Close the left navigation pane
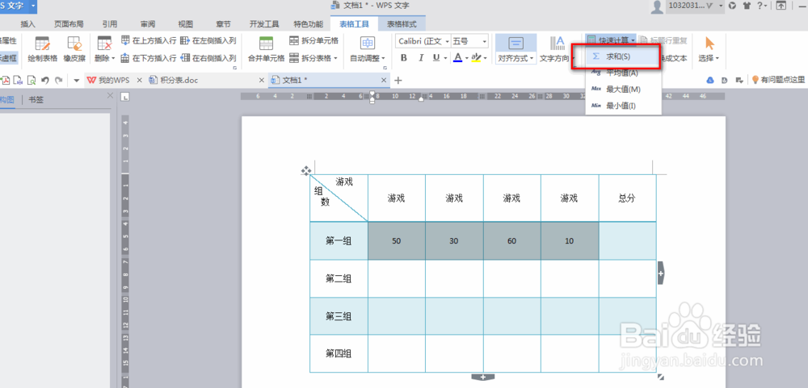The image size is (808, 388). coord(109,95)
